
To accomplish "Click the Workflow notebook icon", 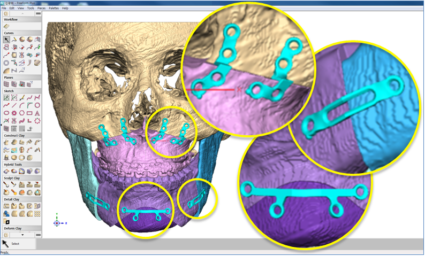I will click(6, 26).
